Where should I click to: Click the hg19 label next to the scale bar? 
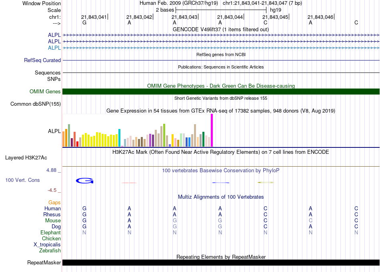pyautogui.click(x=276, y=10)
